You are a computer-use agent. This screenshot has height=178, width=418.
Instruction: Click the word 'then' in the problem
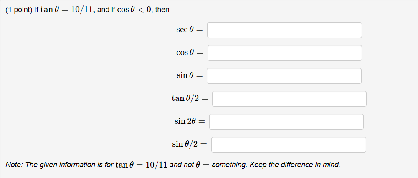162,10
